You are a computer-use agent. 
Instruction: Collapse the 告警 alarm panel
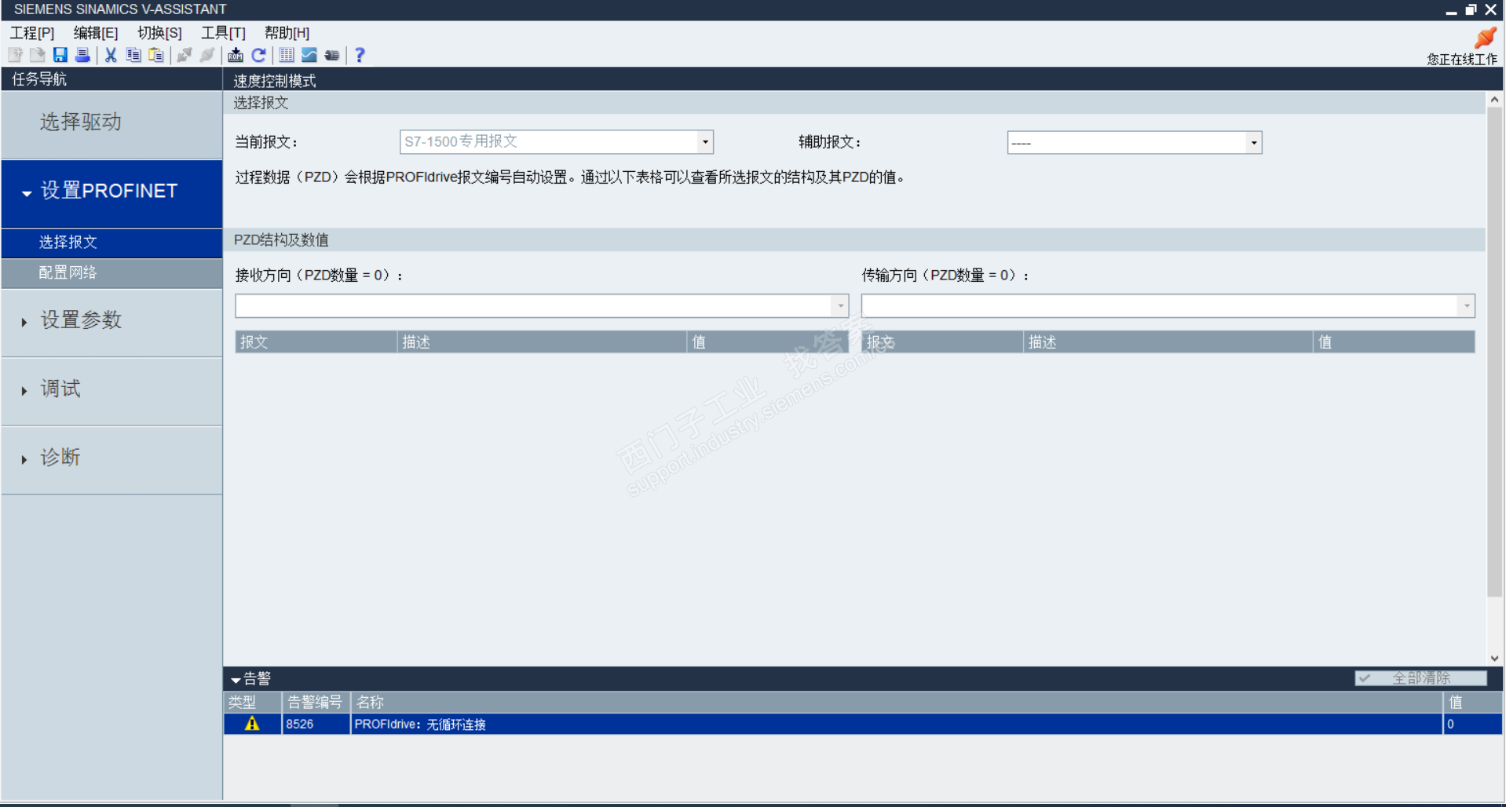click(x=236, y=680)
